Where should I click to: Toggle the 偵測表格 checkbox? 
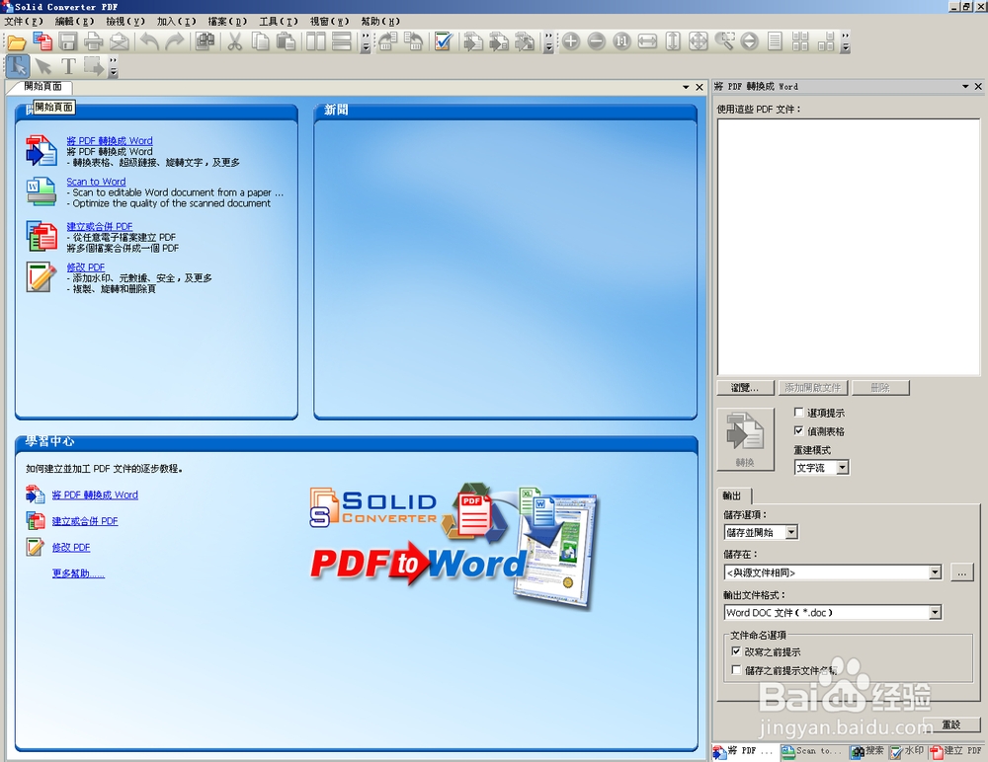(798, 430)
